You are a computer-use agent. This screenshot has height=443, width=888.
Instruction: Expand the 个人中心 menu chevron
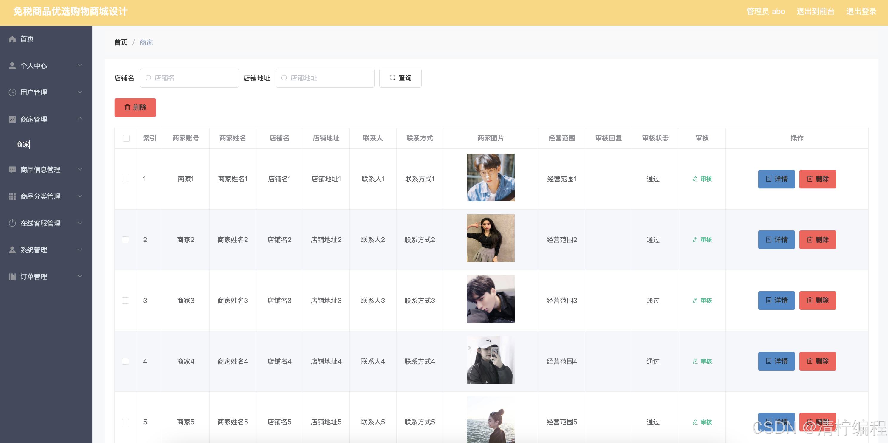[80, 66]
